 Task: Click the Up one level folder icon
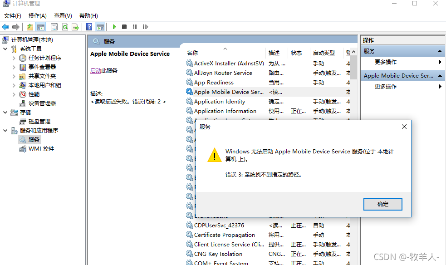(30, 27)
